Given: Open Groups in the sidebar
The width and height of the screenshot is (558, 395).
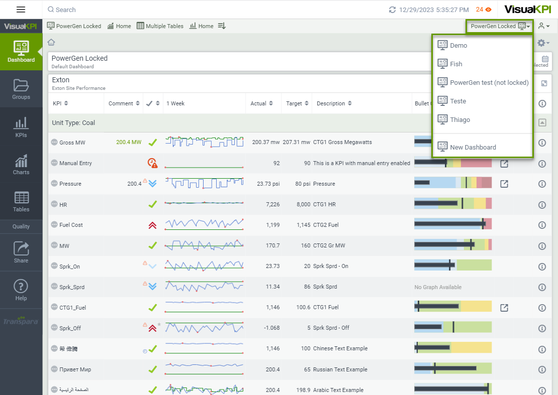Looking at the screenshot, I should [21, 89].
